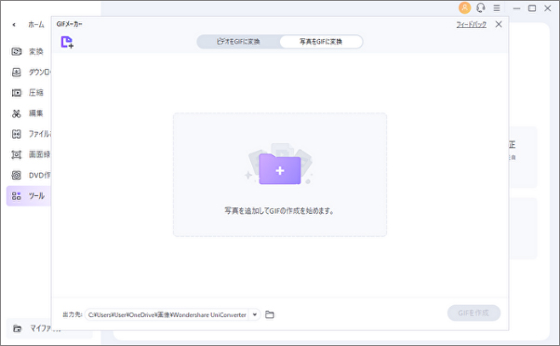Click the 圧縮 compressor icon
This screenshot has height=346, width=560.
[x=17, y=93]
